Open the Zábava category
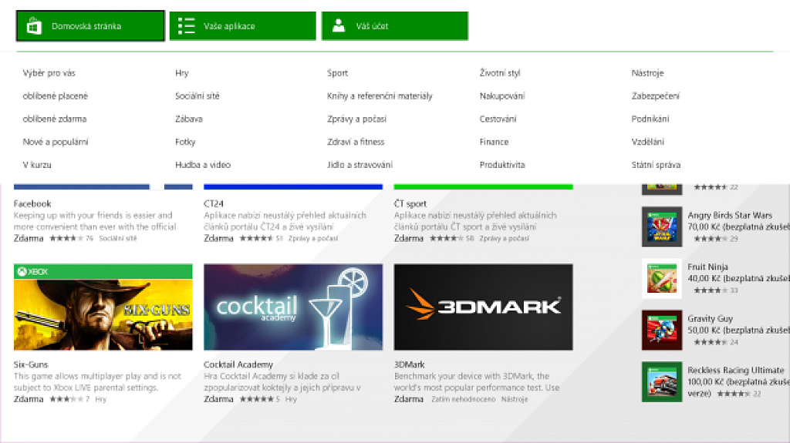The image size is (790, 443). tap(189, 119)
